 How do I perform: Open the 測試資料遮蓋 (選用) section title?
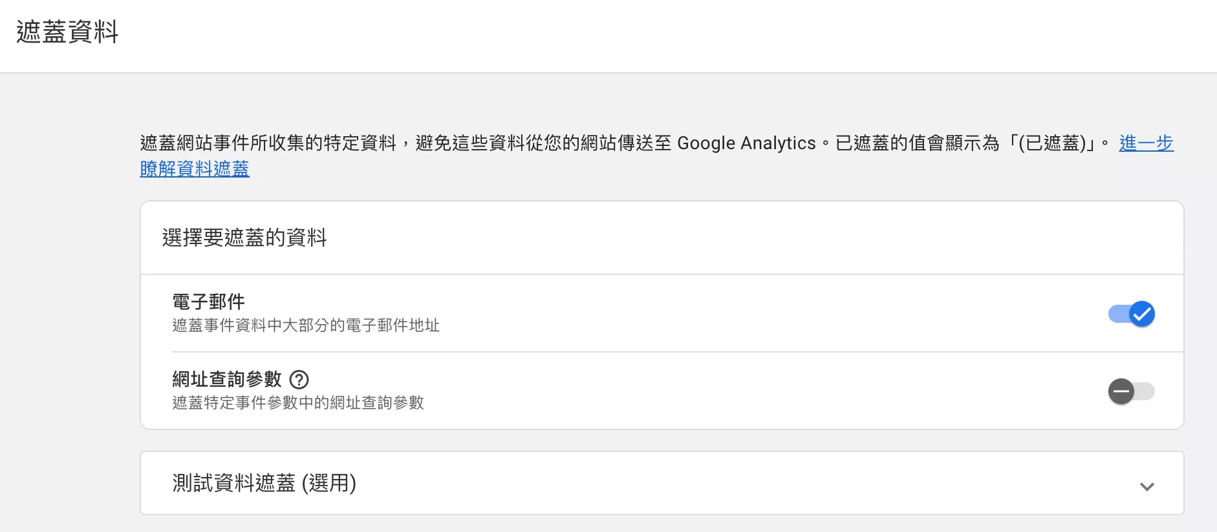pyautogui.click(x=264, y=483)
